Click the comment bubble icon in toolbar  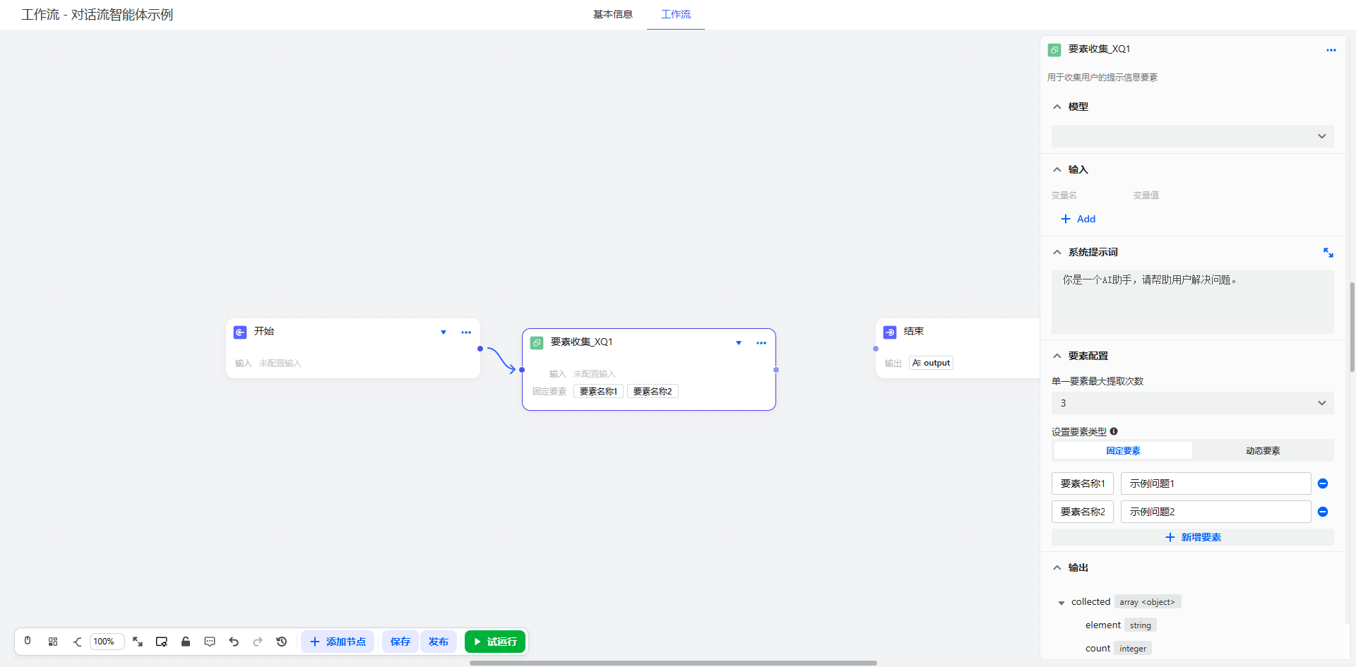(210, 642)
